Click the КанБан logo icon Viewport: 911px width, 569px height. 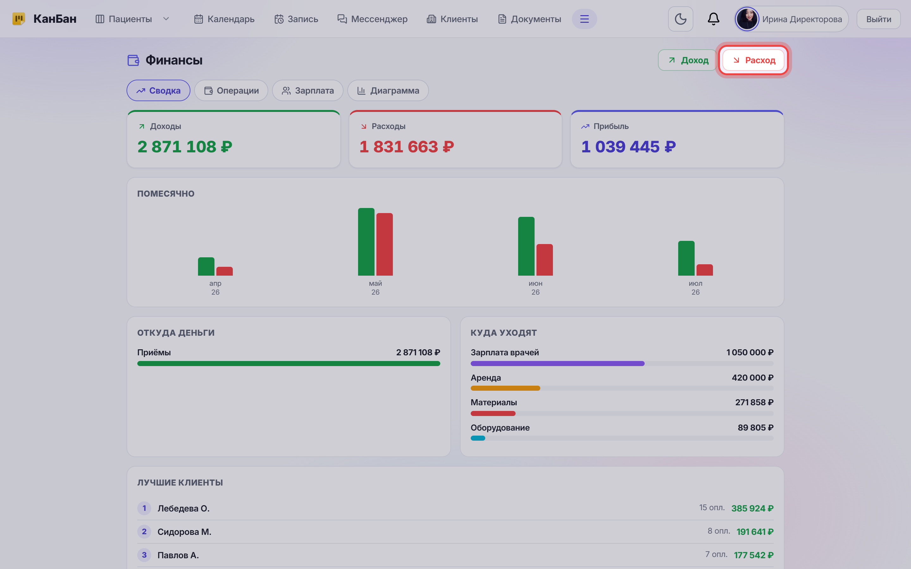(18, 19)
